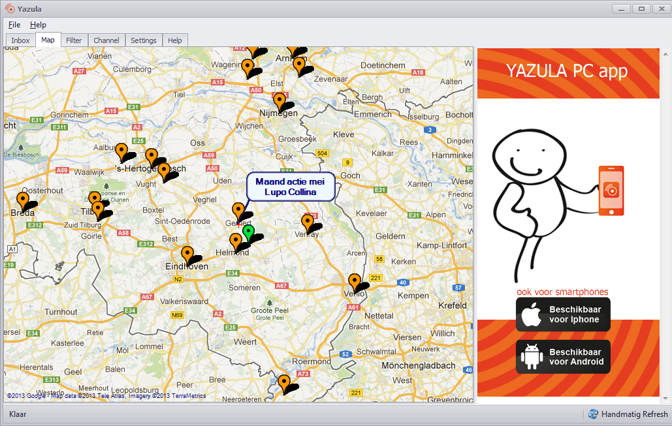Click the right panel scrollbar down arrow

coord(665,399)
